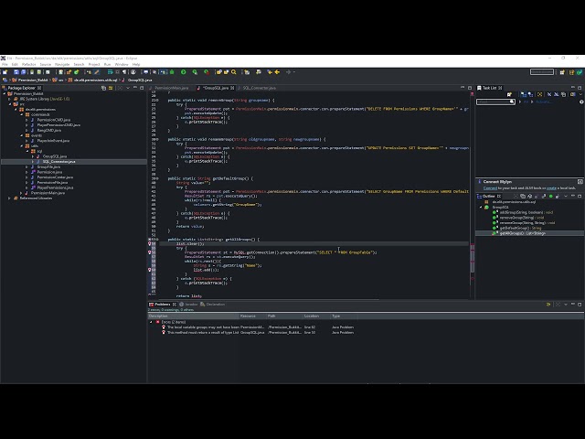Image resolution: width=585 pixels, height=439 pixels.
Task: Toggle Hide Non-Public Members green dot
Action: pyautogui.click(x=550, y=196)
